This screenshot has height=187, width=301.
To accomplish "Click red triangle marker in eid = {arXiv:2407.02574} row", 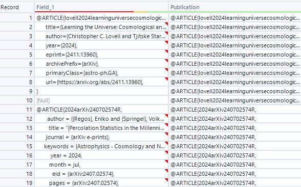I will 166,171.
